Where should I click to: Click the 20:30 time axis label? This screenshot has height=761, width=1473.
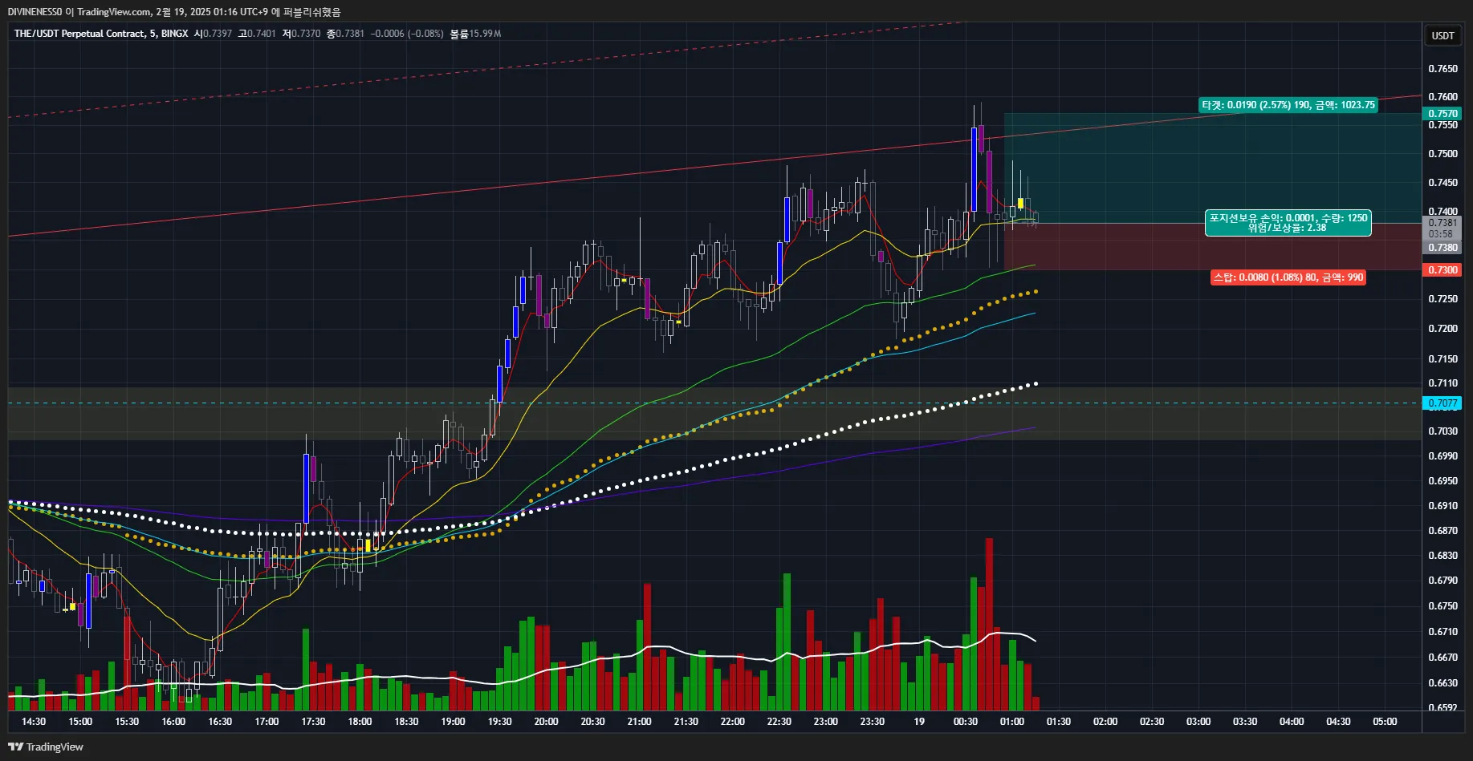592,722
